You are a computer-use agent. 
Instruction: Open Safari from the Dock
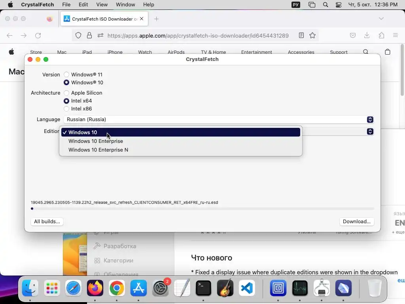pyautogui.click(x=73, y=288)
